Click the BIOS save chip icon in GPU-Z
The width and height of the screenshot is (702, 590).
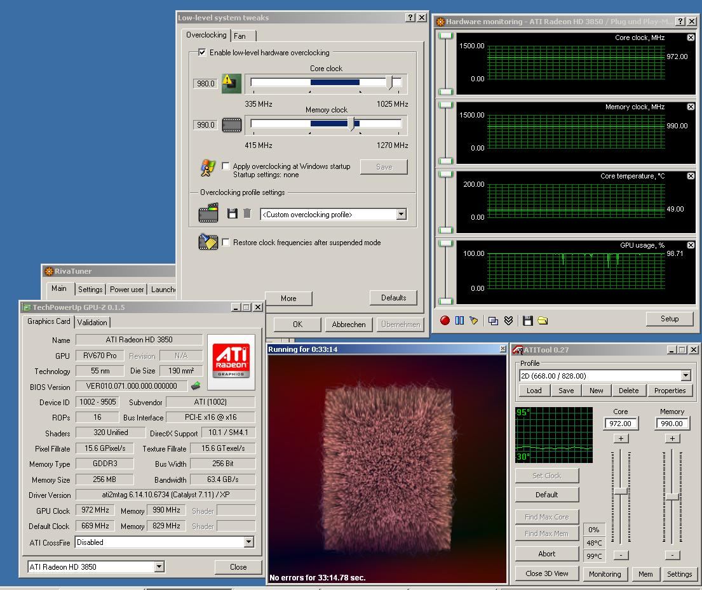196,386
